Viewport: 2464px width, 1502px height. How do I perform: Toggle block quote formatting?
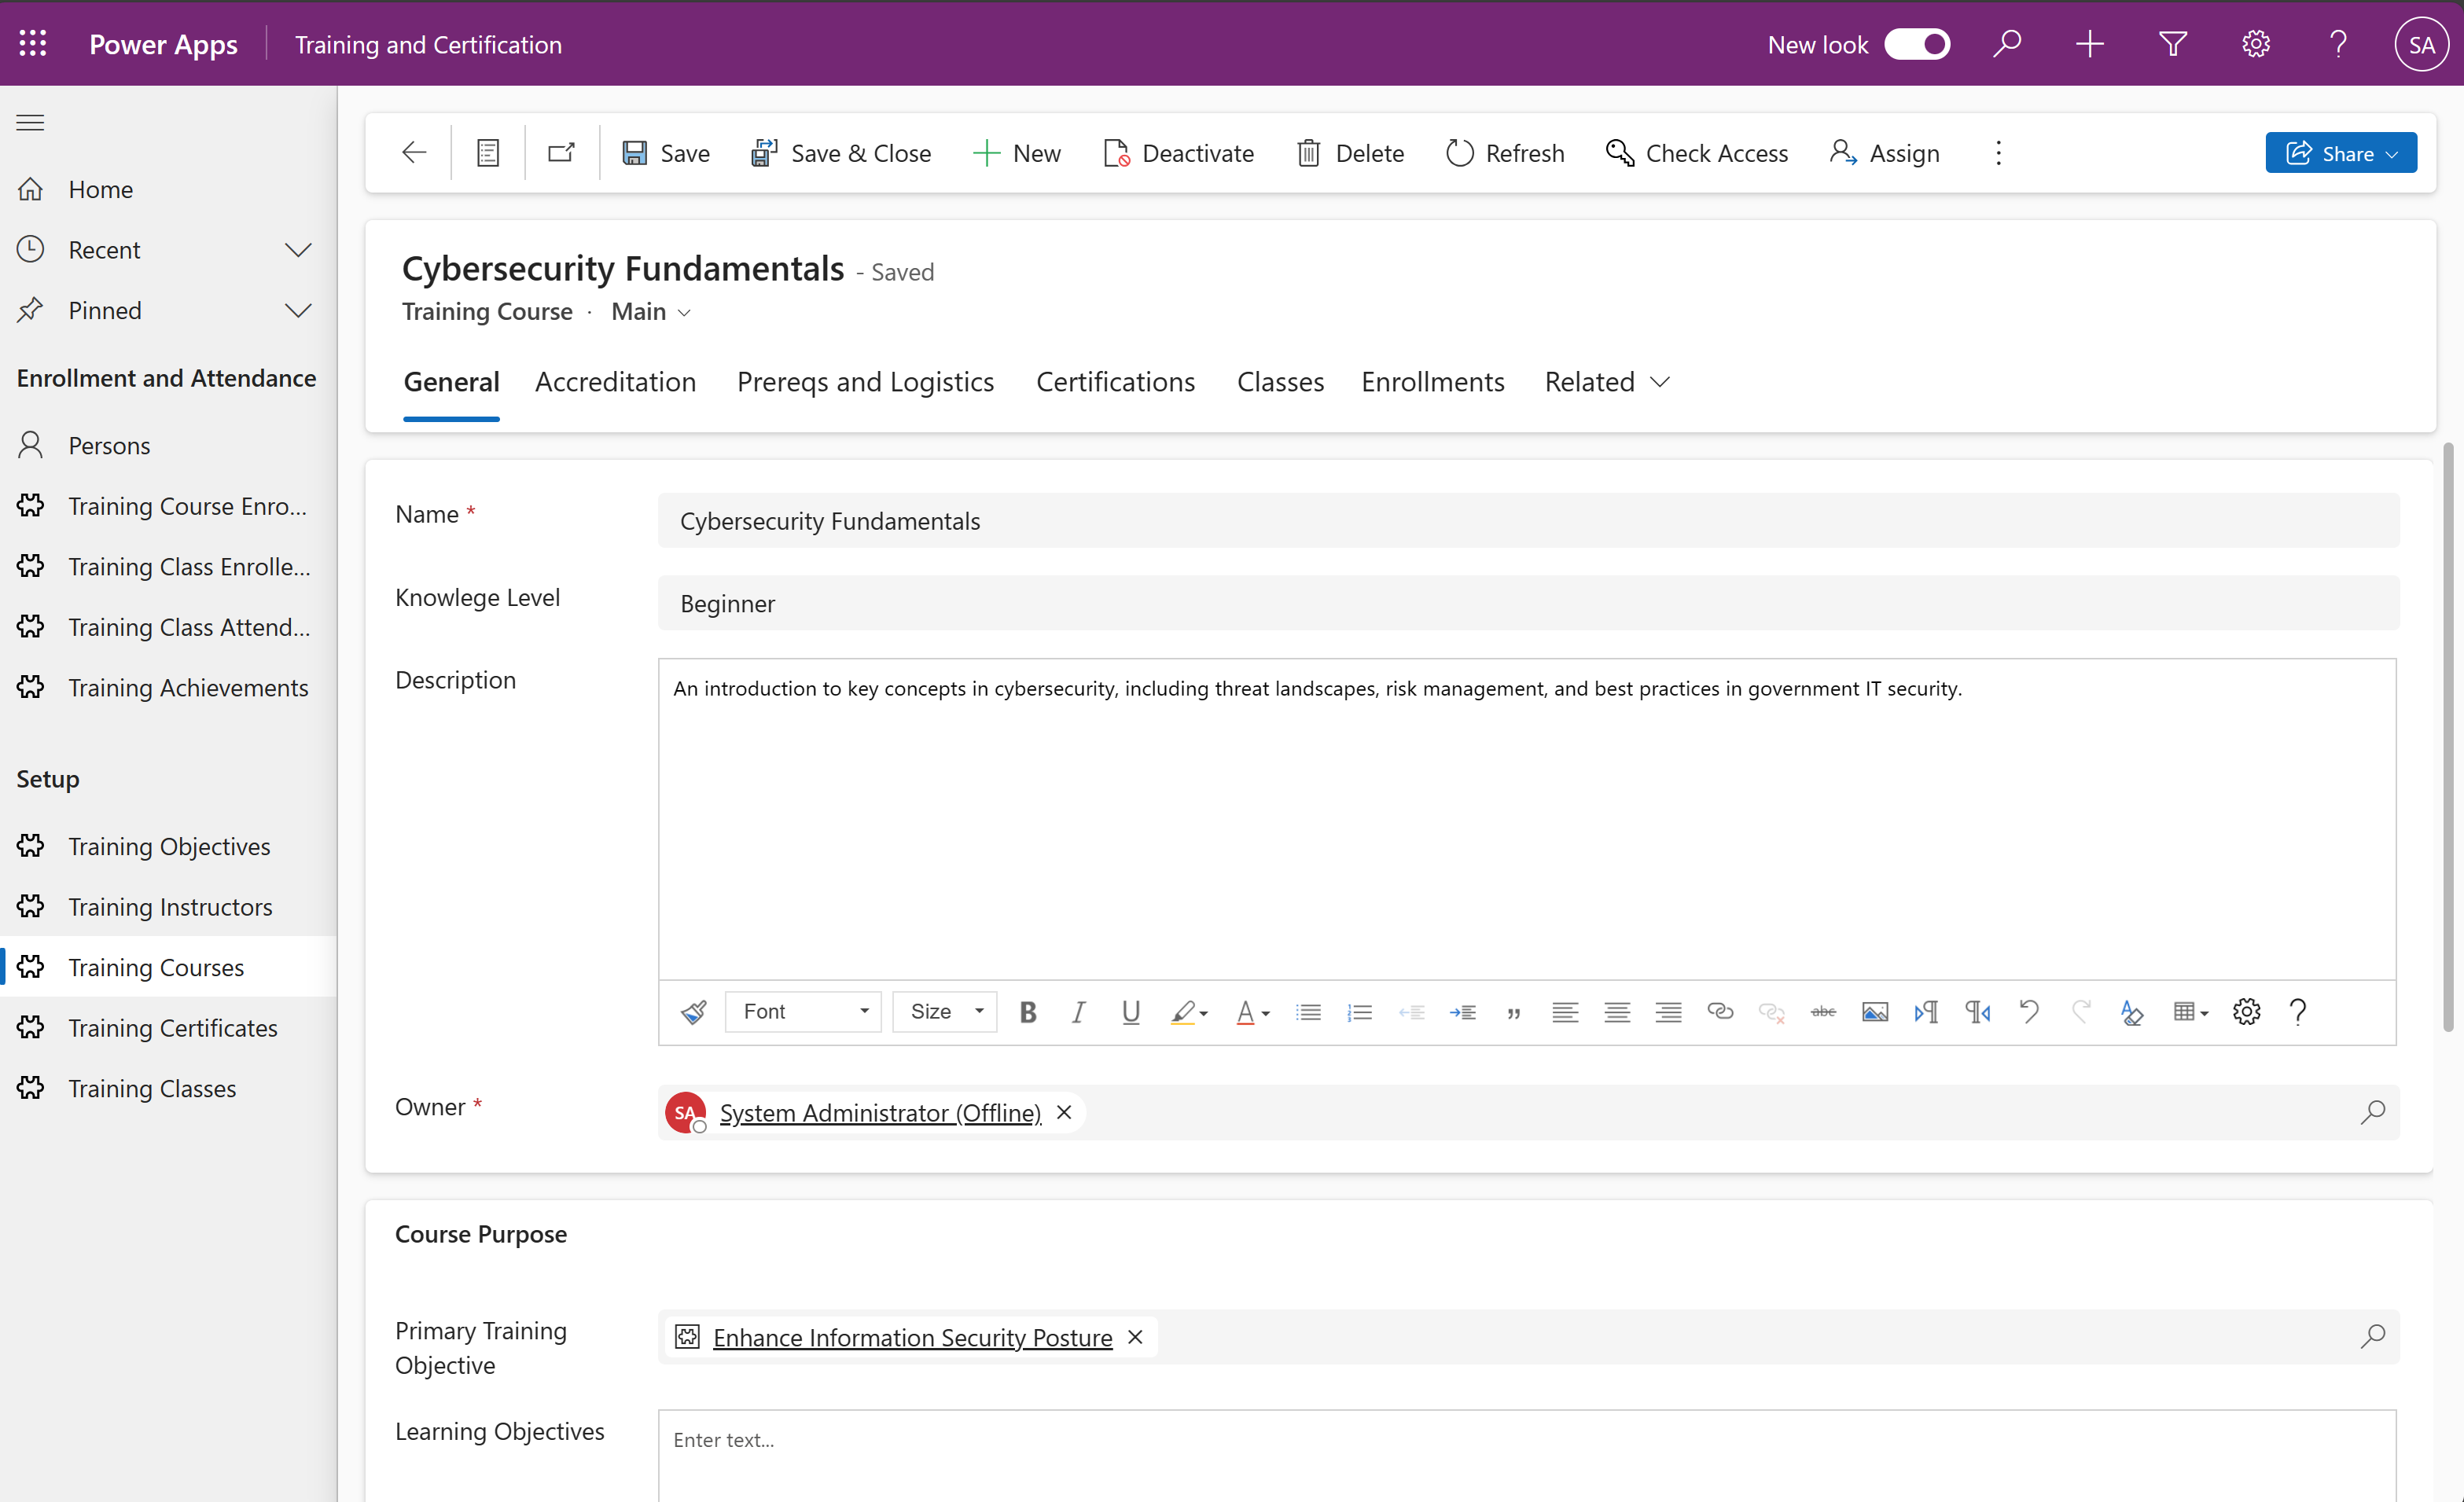1514,1012
